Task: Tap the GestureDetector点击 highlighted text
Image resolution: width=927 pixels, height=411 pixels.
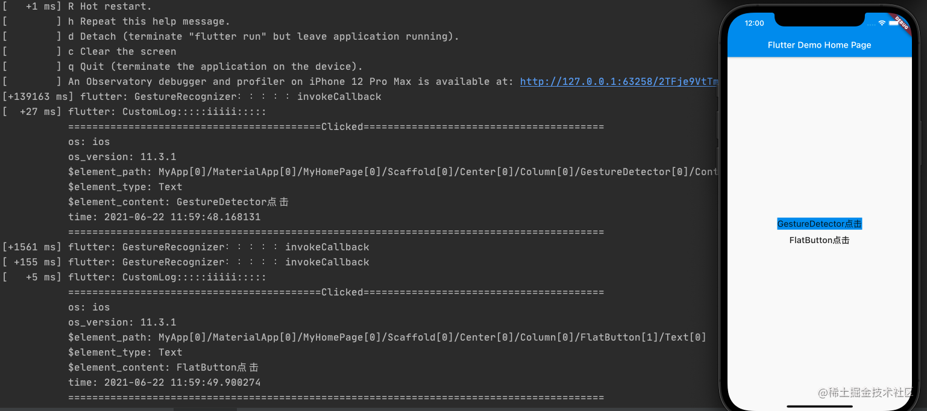Action: pos(819,223)
